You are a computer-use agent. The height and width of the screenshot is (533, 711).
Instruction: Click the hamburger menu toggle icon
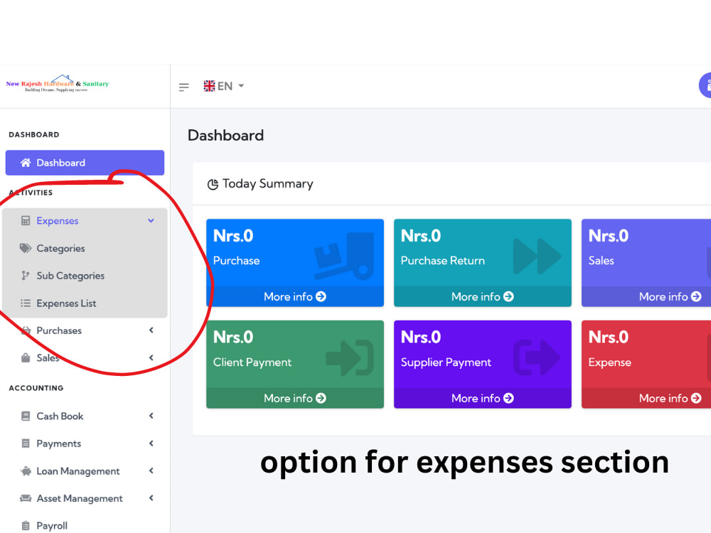[x=183, y=87]
